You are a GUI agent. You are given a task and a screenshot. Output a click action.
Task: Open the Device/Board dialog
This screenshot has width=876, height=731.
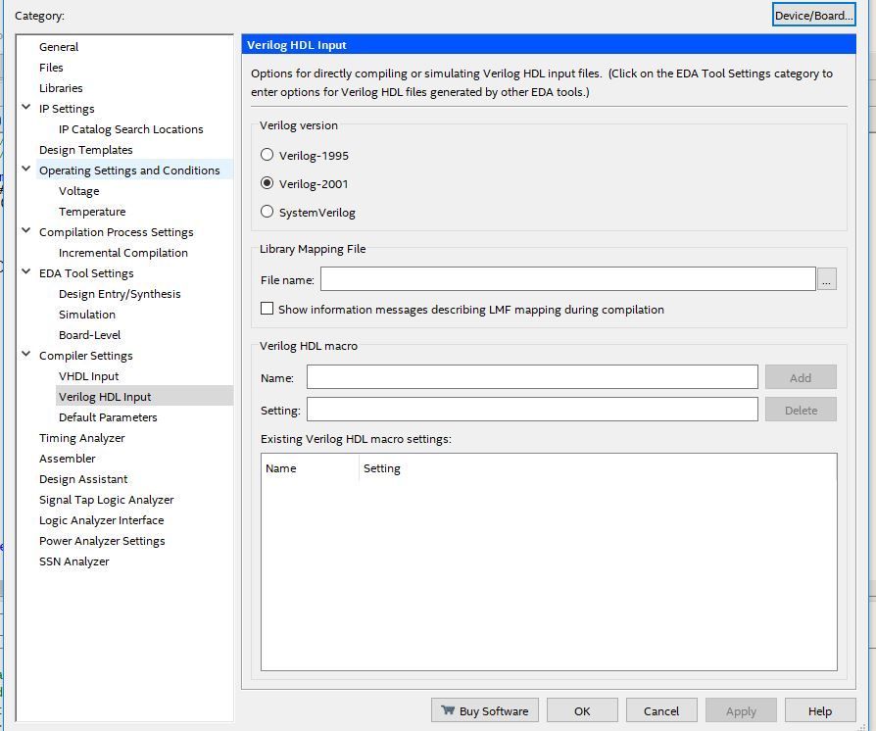pyautogui.click(x=813, y=15)
